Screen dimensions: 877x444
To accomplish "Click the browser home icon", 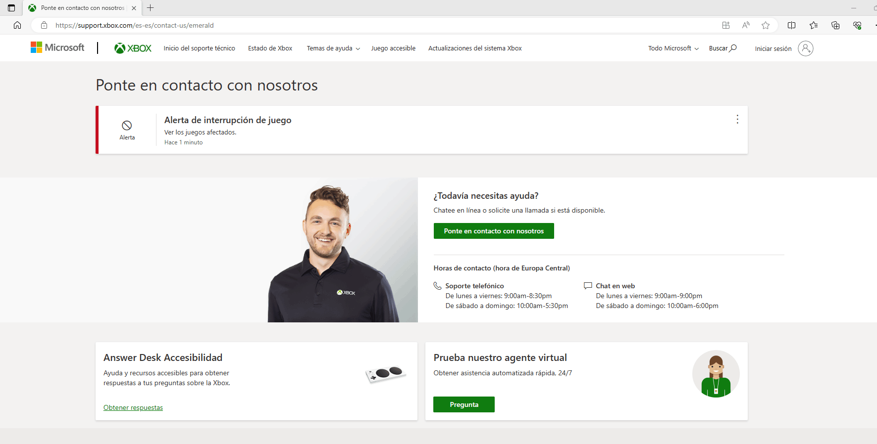I will coord(17,25).
